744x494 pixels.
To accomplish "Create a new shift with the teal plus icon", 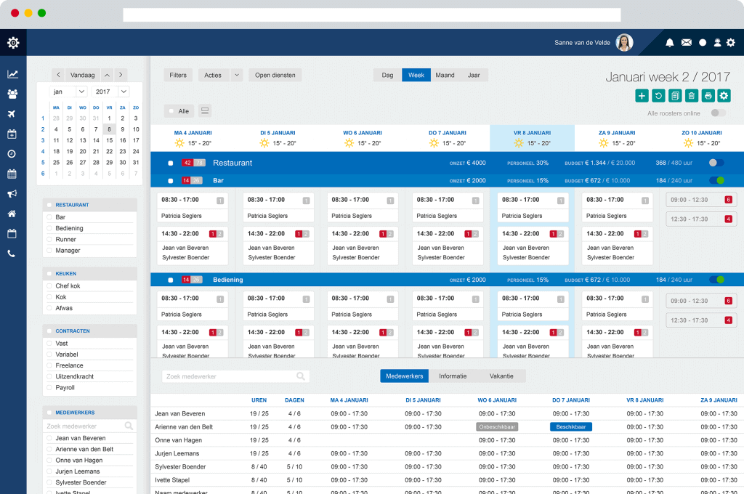I will pos(642,95).
